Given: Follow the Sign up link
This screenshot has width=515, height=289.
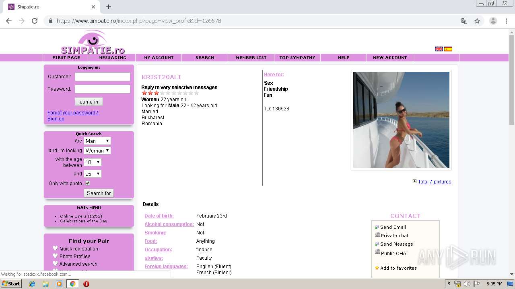Looking at the screenshot, I should (56, 119).
